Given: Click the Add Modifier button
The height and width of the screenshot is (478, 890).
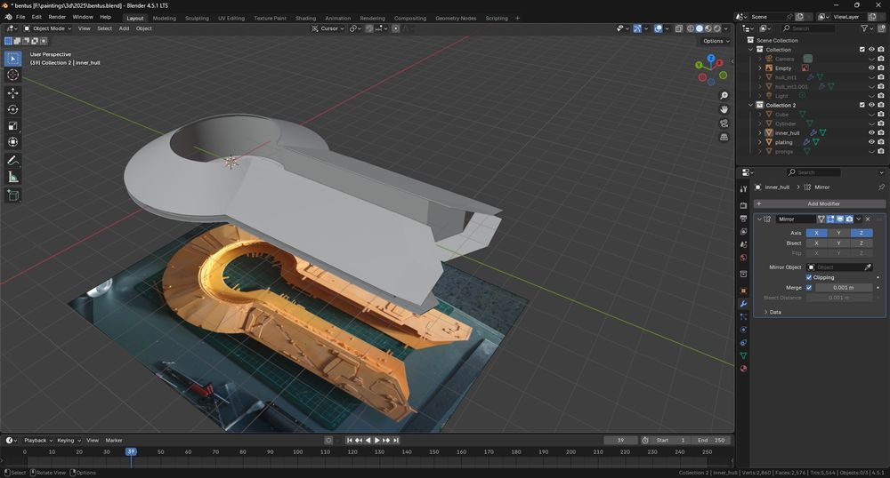Looking at the screenshot, I should pyautogui.click(x=822, y=203).
